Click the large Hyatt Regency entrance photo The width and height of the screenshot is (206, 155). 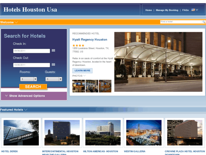tap(158, 62)
